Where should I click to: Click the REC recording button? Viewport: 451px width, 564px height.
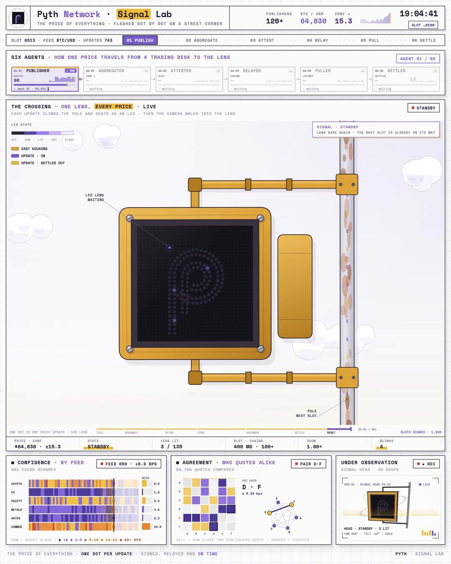point(427,464)
